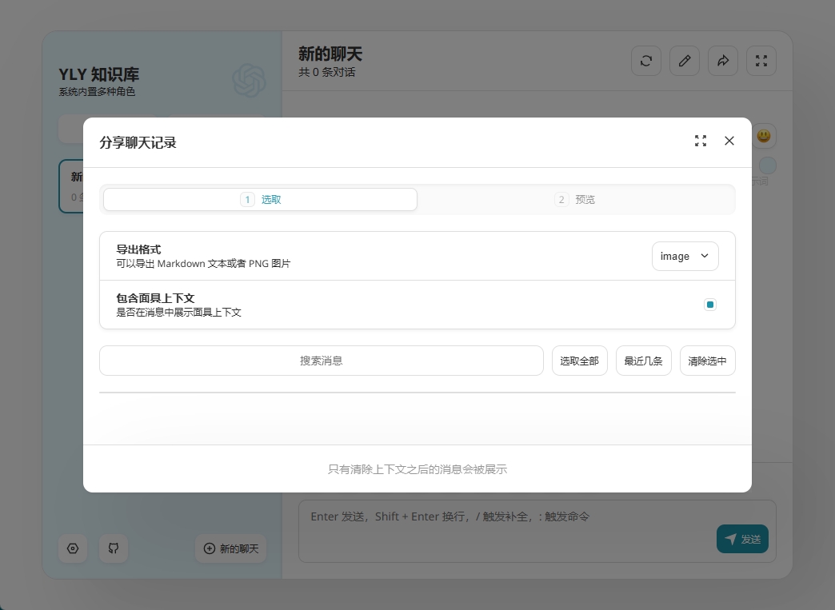Click the refresh icon in chat header
Screen dimensions: 835x610
(646, 61)
